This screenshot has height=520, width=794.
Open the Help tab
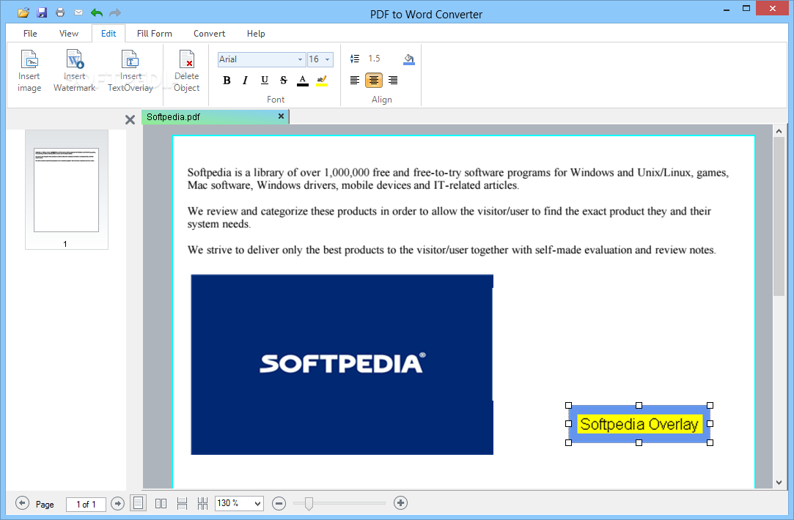(x=256, y=34)
